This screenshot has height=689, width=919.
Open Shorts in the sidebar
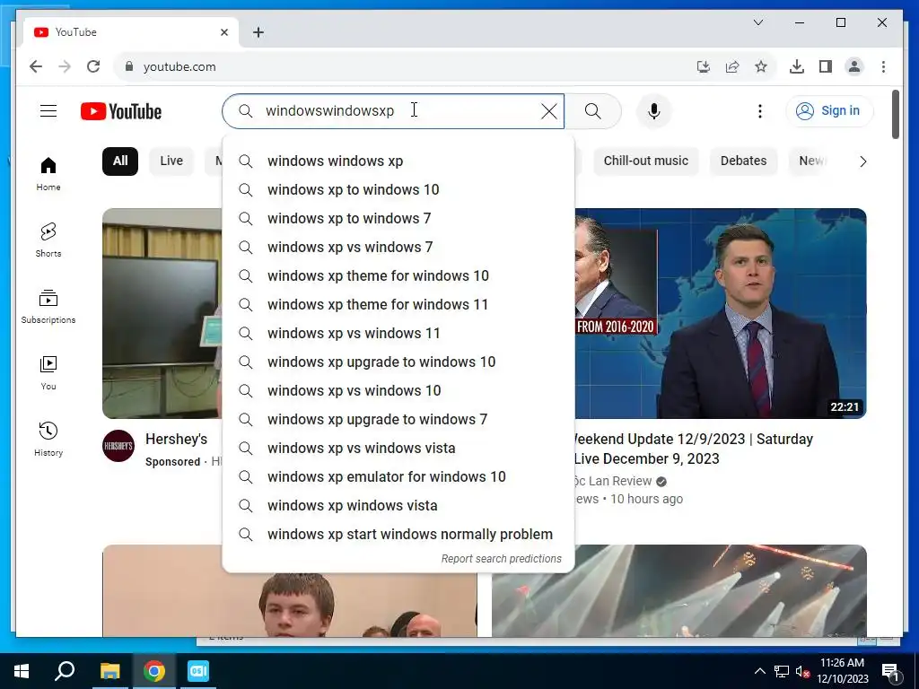pos(48,240)
